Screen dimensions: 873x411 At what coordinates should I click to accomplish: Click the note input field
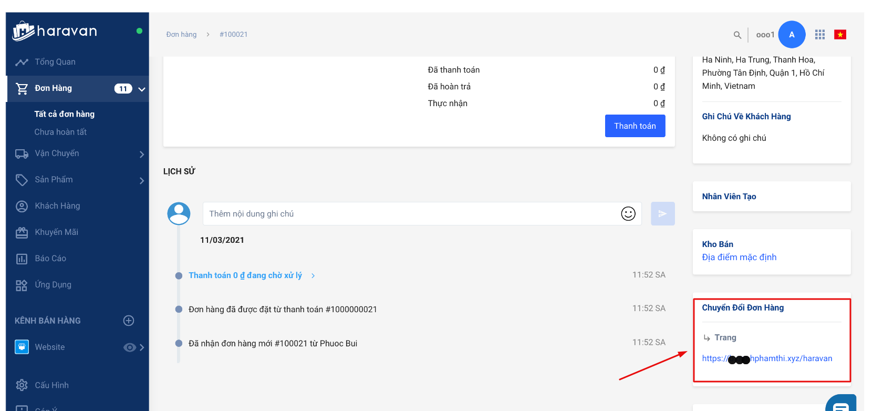pos(410,214)
